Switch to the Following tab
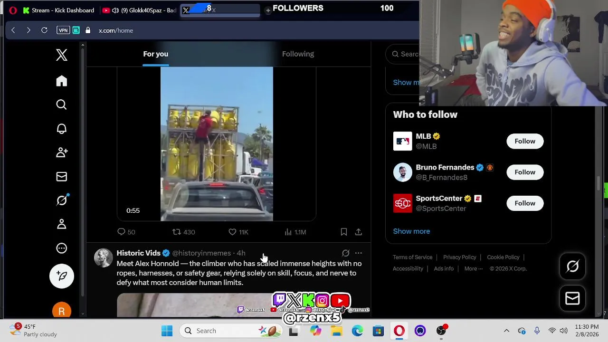Image resolution: width=608 pixels, height=342 pixels. click(298, 54)
